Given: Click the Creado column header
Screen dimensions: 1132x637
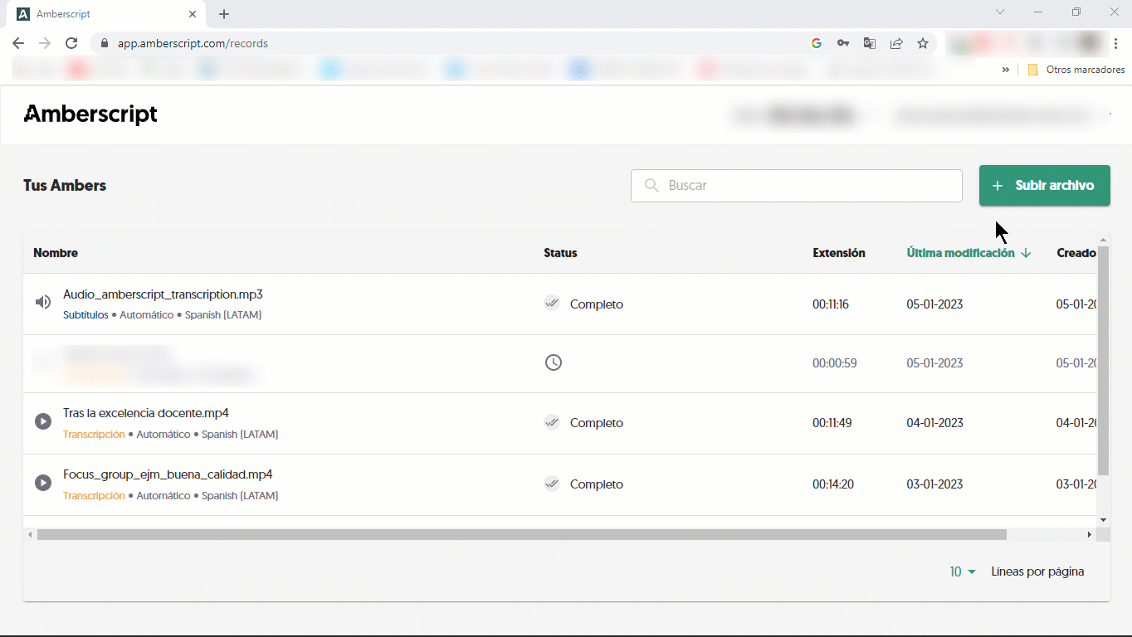Looking at the screenshot, I should coord(1076,253).
